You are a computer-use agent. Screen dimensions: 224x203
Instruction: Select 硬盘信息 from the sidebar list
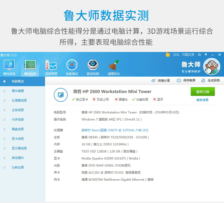18,129
